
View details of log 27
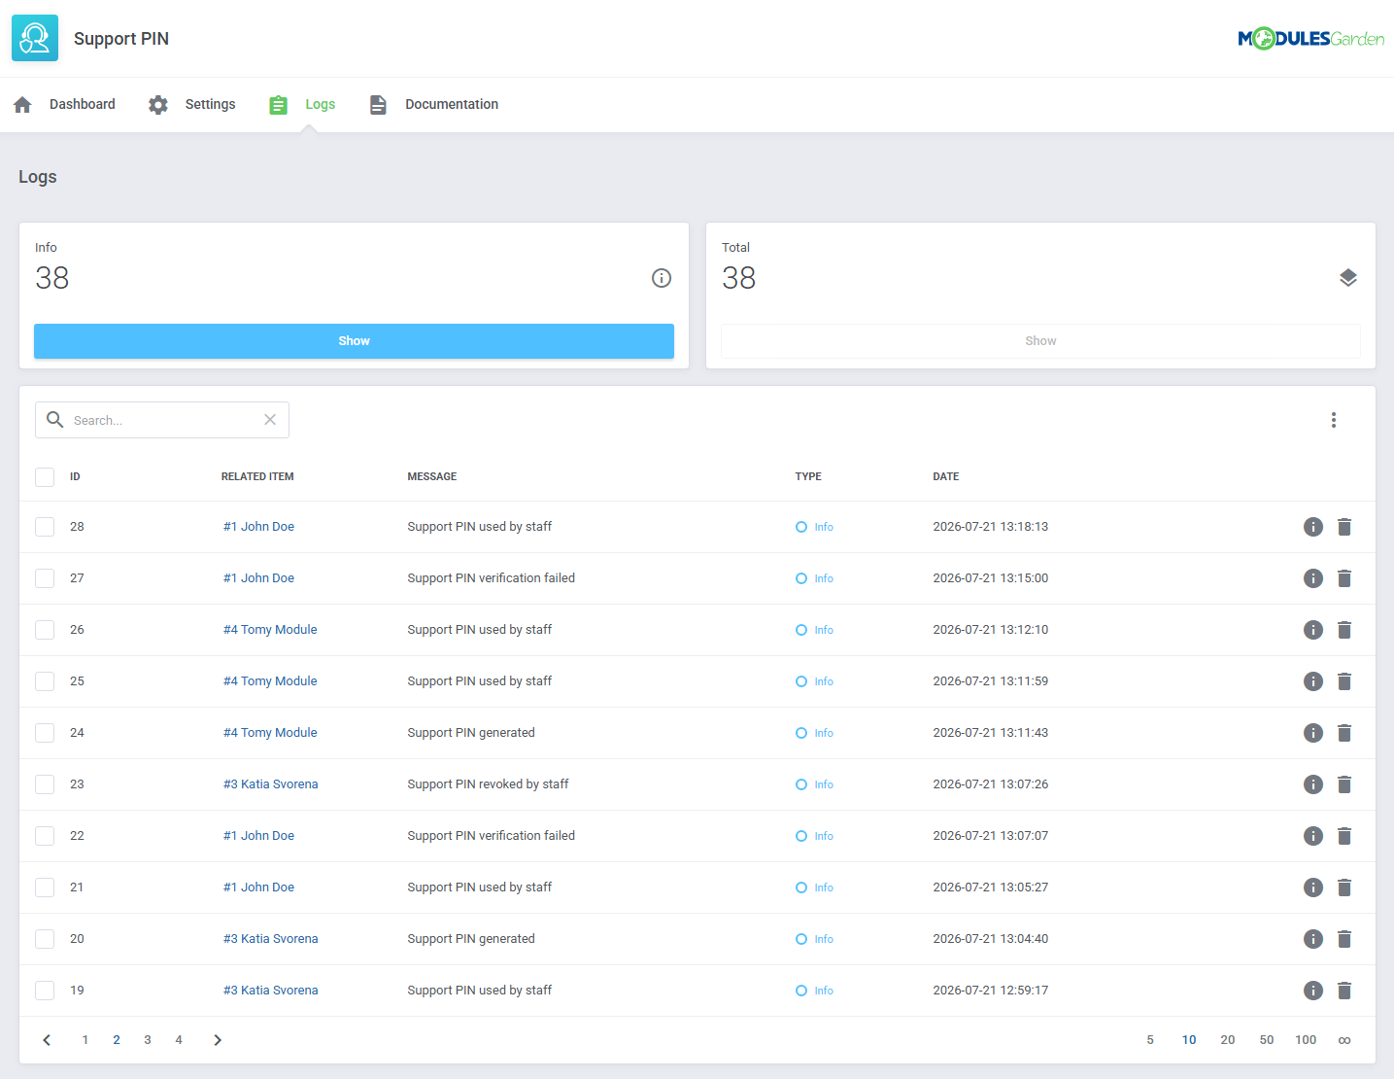click(x=1313, y=578)
